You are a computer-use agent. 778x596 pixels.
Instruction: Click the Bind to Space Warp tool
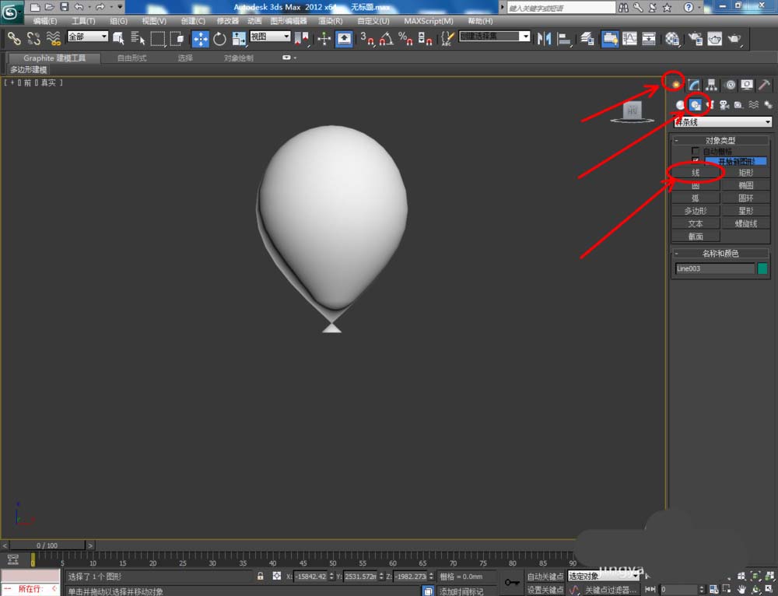[53, 38]
